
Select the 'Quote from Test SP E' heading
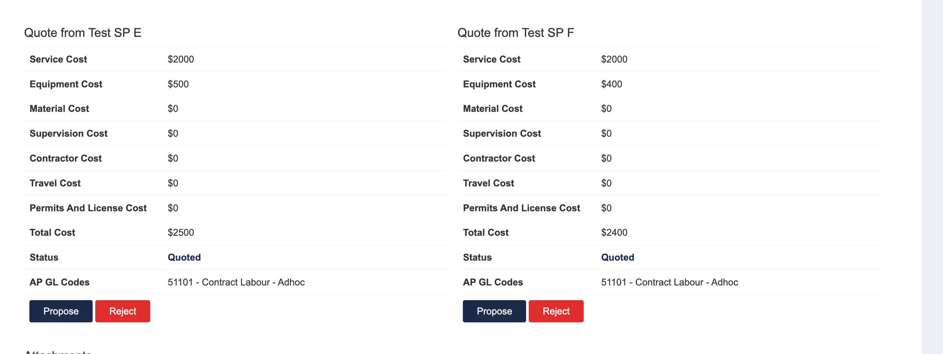(83, 33)
